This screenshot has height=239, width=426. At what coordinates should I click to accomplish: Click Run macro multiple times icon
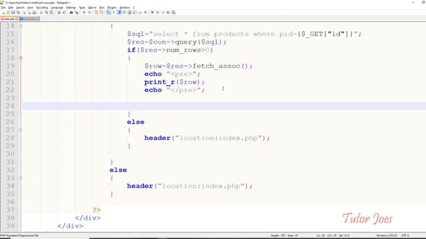coord(168,13)
